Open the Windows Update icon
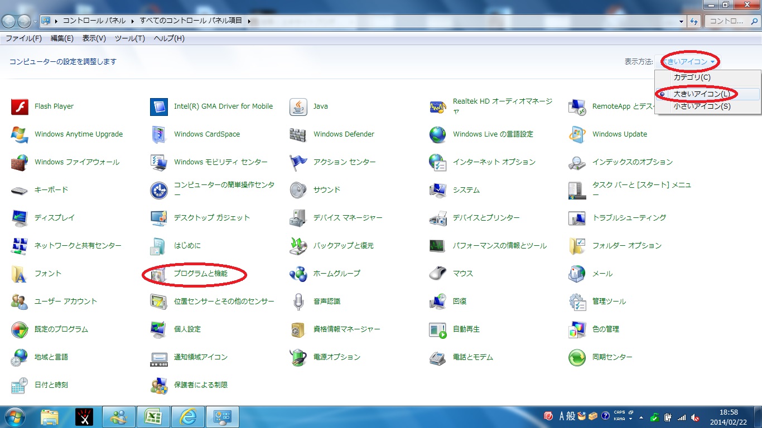 [577, 134]
